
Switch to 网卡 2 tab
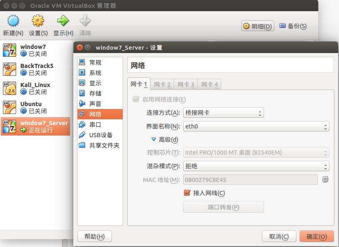click(162, 85)
